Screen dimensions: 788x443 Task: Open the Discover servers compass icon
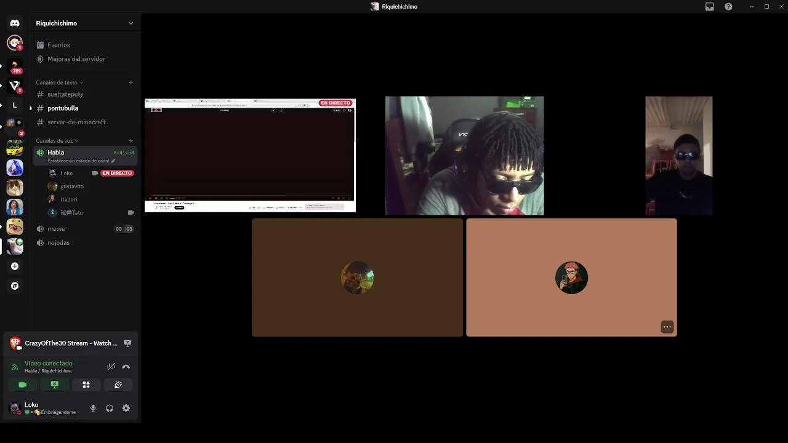(15, 286)
